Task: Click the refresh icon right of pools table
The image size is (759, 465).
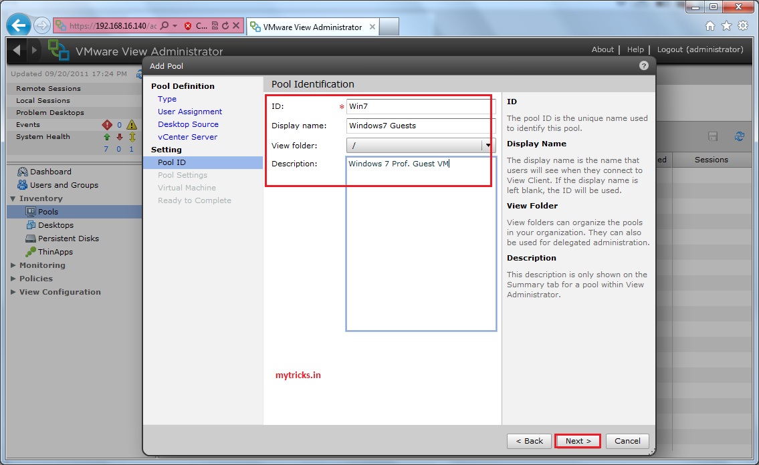Action: (739, 136)
